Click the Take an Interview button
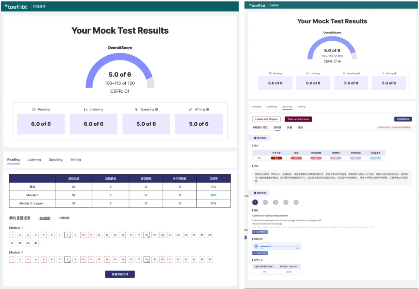Image resolution: width=419 pixels, height=289 pixels. pyautogui.click(x=298, y=119)
